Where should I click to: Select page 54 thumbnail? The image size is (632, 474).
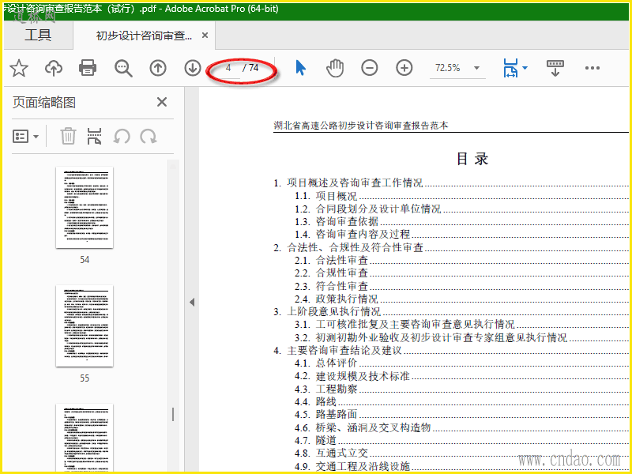pyautogui.click(x=85, y=208)
